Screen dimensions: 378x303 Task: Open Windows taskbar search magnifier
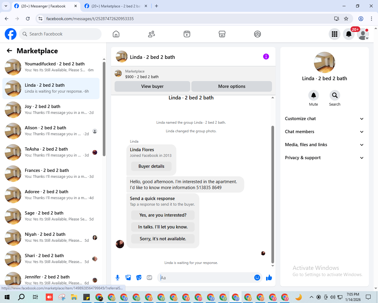(x=21, y=297)
